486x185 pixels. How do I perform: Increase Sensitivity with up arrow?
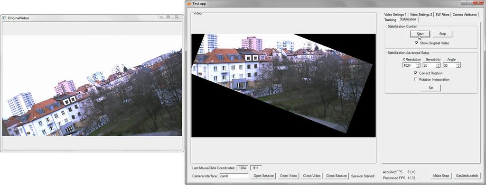438,64
